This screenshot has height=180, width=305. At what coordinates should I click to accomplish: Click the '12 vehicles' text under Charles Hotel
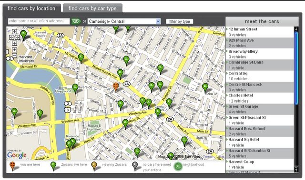238,101
